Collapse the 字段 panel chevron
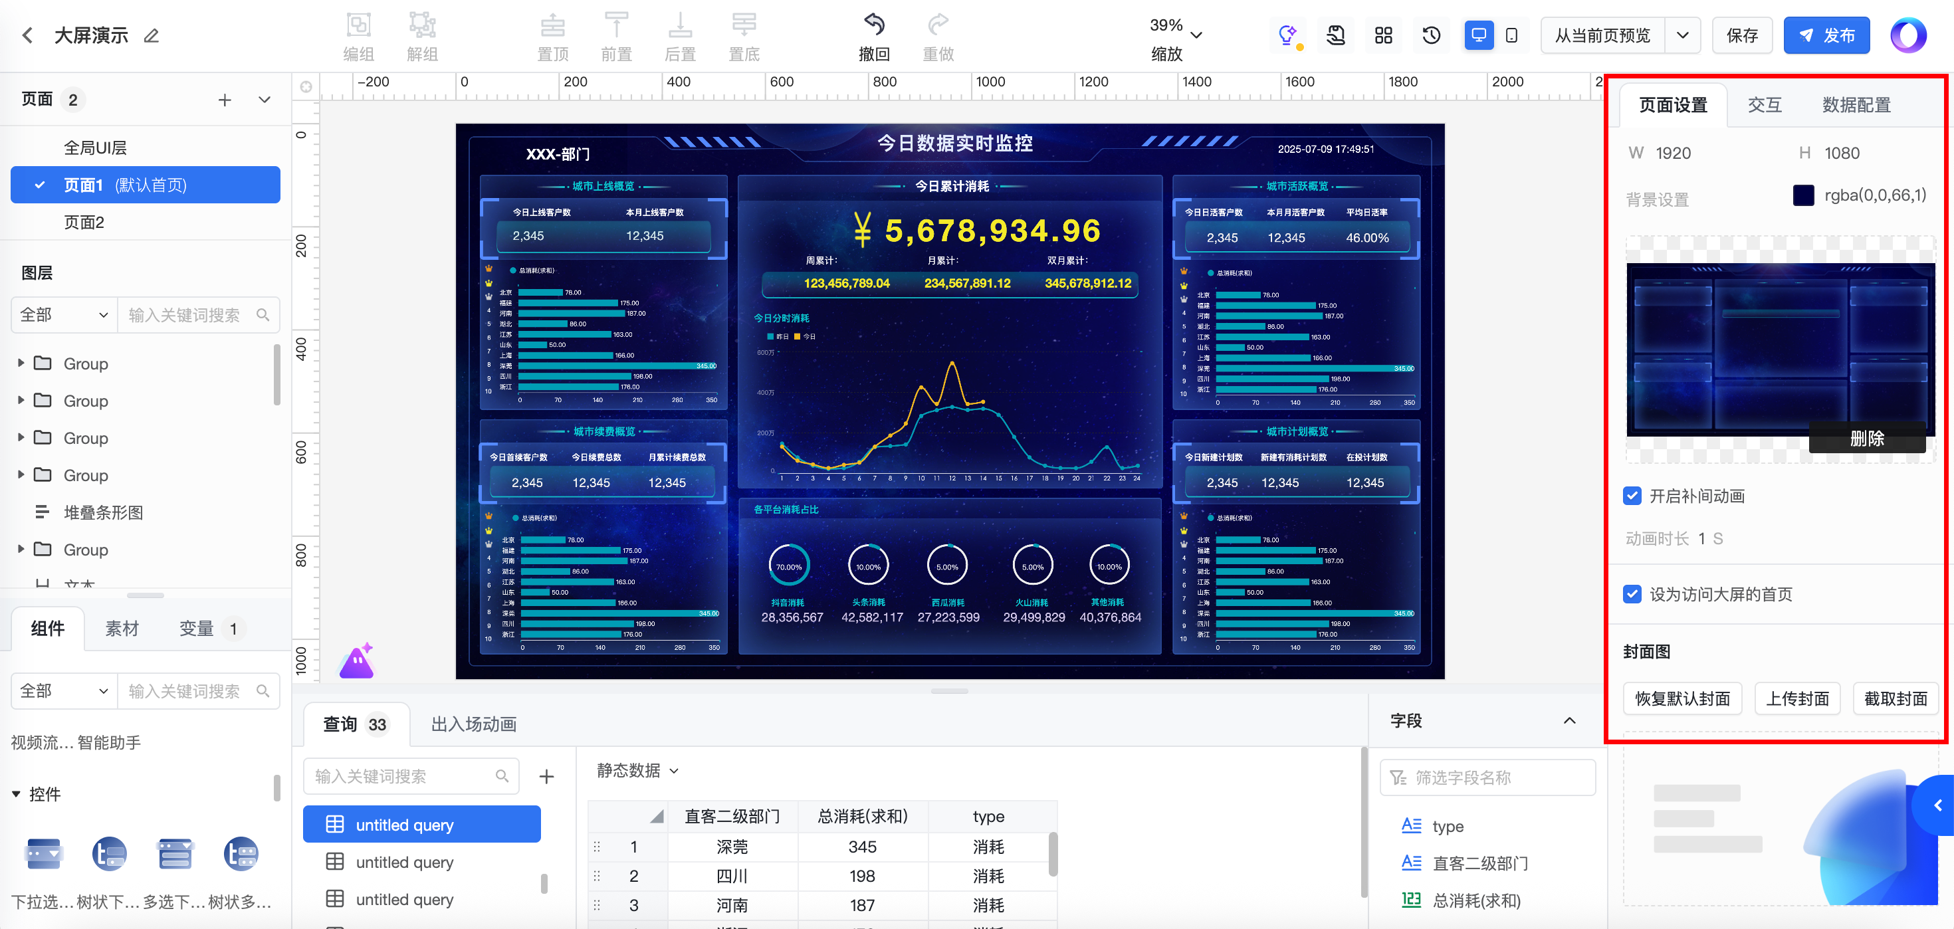 1569,720
